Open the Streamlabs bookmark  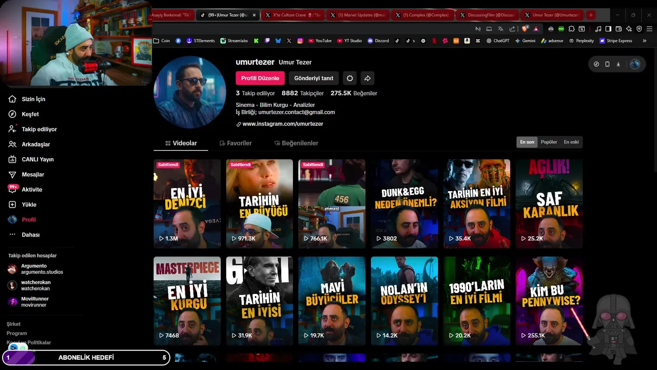[x=234, y=41]
